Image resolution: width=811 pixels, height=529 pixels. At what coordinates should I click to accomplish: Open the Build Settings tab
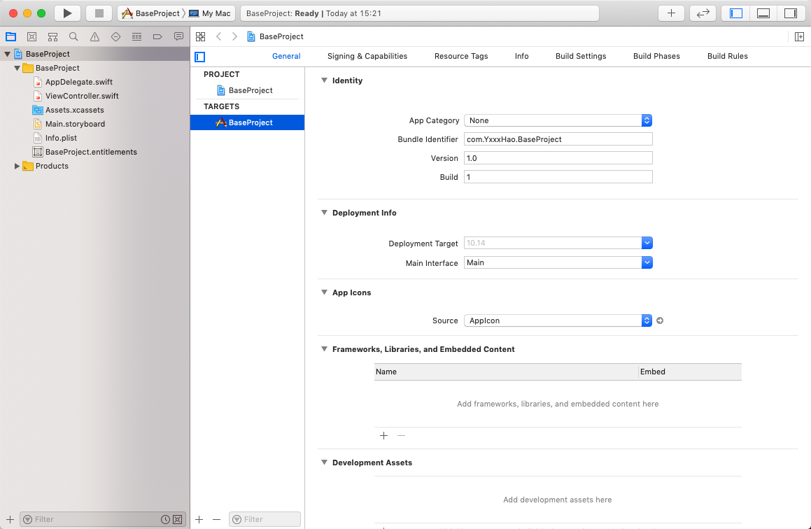[x=581, y=56]
